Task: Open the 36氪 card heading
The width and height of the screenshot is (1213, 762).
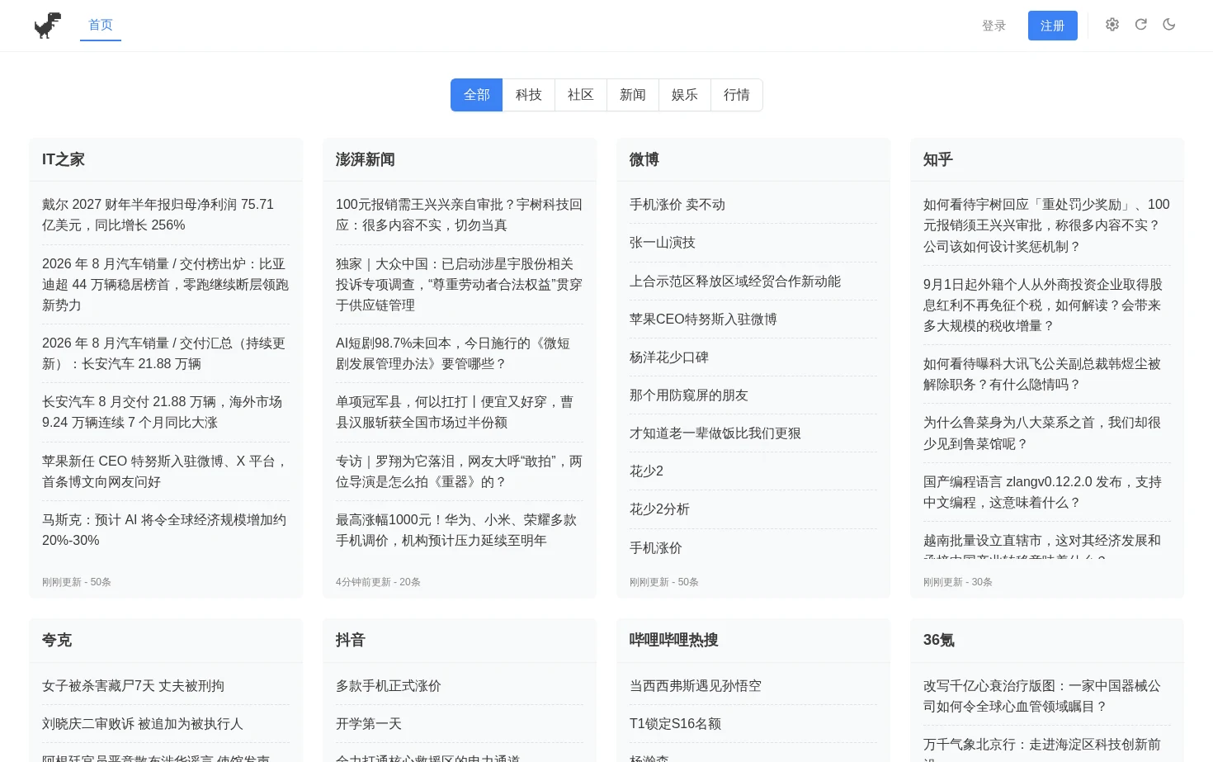Action: pos(939,640)
